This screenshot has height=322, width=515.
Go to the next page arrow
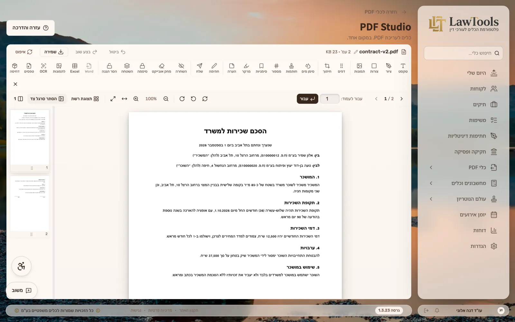pyautogui.click(x=401, y=99)
